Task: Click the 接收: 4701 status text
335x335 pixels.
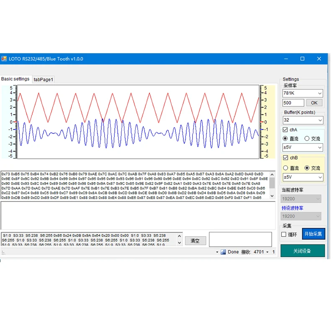Action: pyautogui.click(x=253, y=252)
